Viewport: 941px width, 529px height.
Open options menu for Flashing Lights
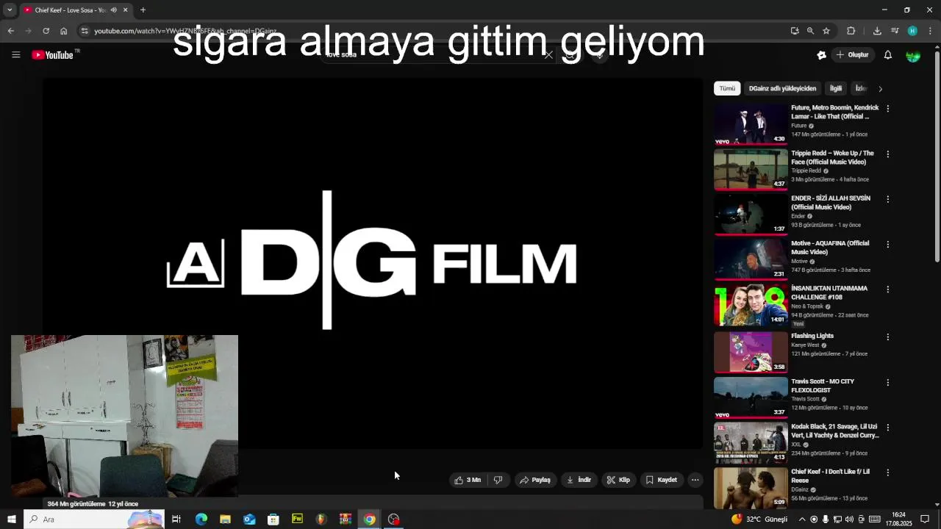click(x=887, y=337)
